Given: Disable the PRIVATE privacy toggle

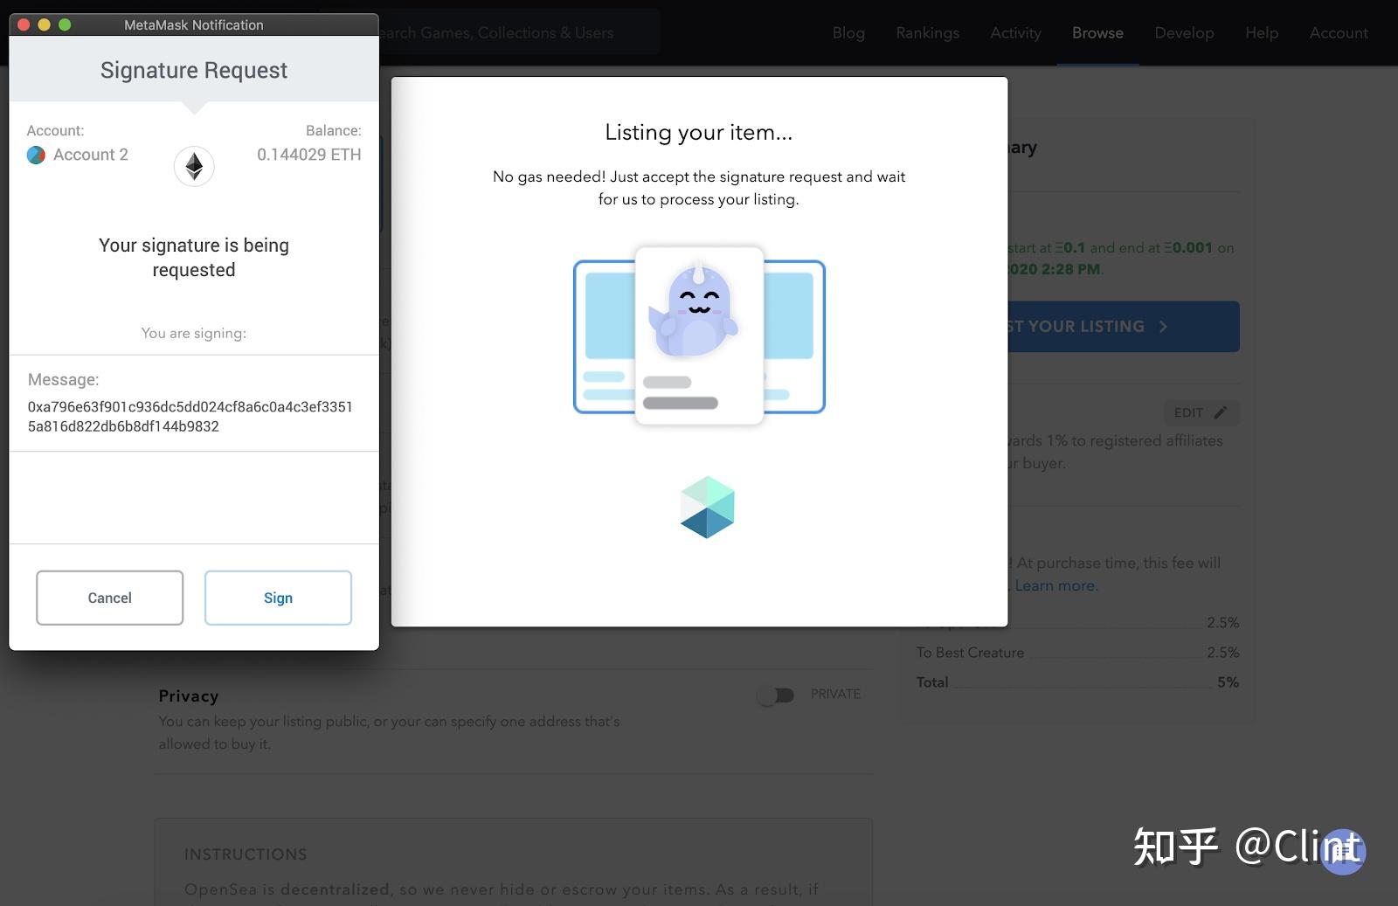Looking at the screenshot, I should coord(776,695).
